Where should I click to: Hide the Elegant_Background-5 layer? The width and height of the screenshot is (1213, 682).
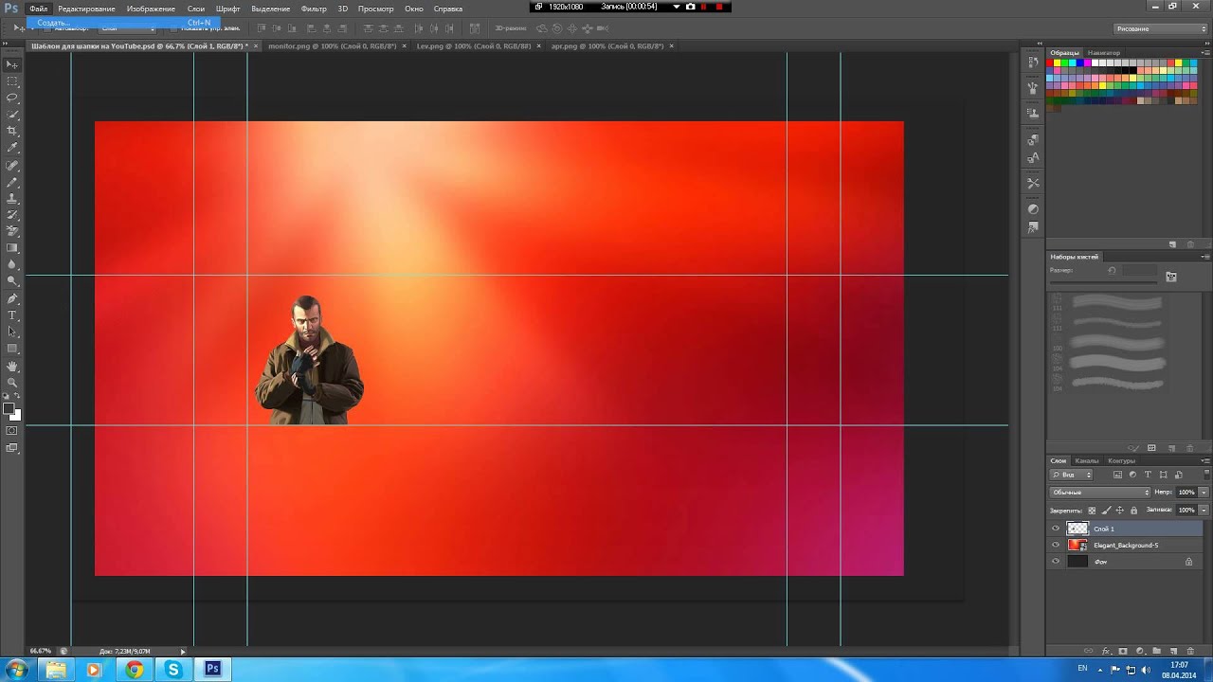(1056, 545)
